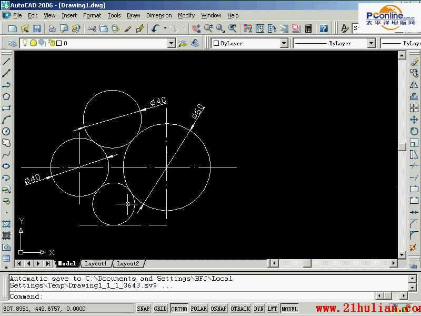Screen dimensions: 421x316
Task: Select the Arc tool
Action: [6, 120]
